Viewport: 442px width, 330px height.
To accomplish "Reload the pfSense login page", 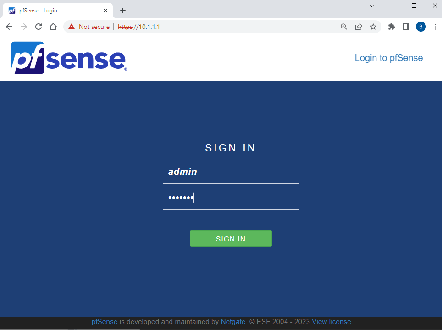I will pos(39,27).
